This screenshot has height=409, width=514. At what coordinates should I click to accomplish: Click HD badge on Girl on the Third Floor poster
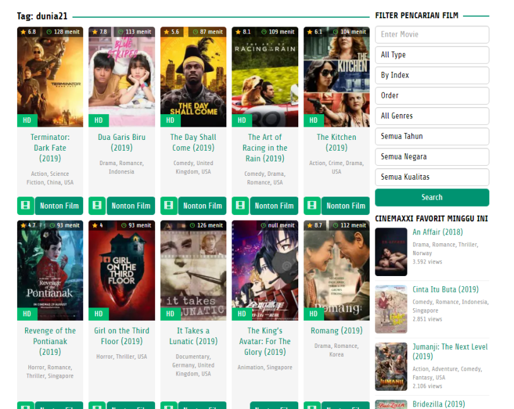tap(98, 314)
